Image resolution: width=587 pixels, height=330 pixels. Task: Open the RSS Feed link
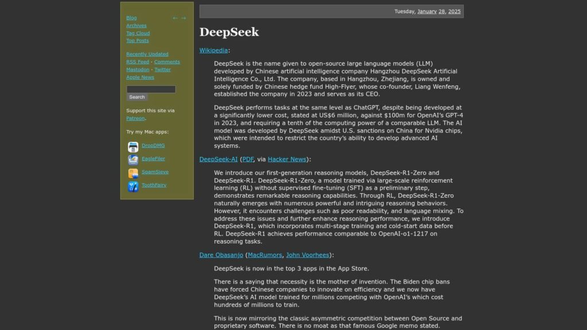coord(138,62)
